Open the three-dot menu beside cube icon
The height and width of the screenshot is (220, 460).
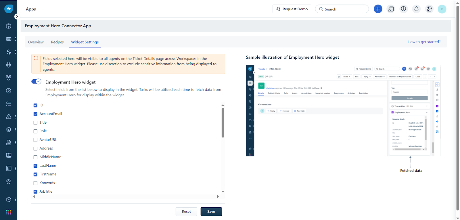pos(16,199)
